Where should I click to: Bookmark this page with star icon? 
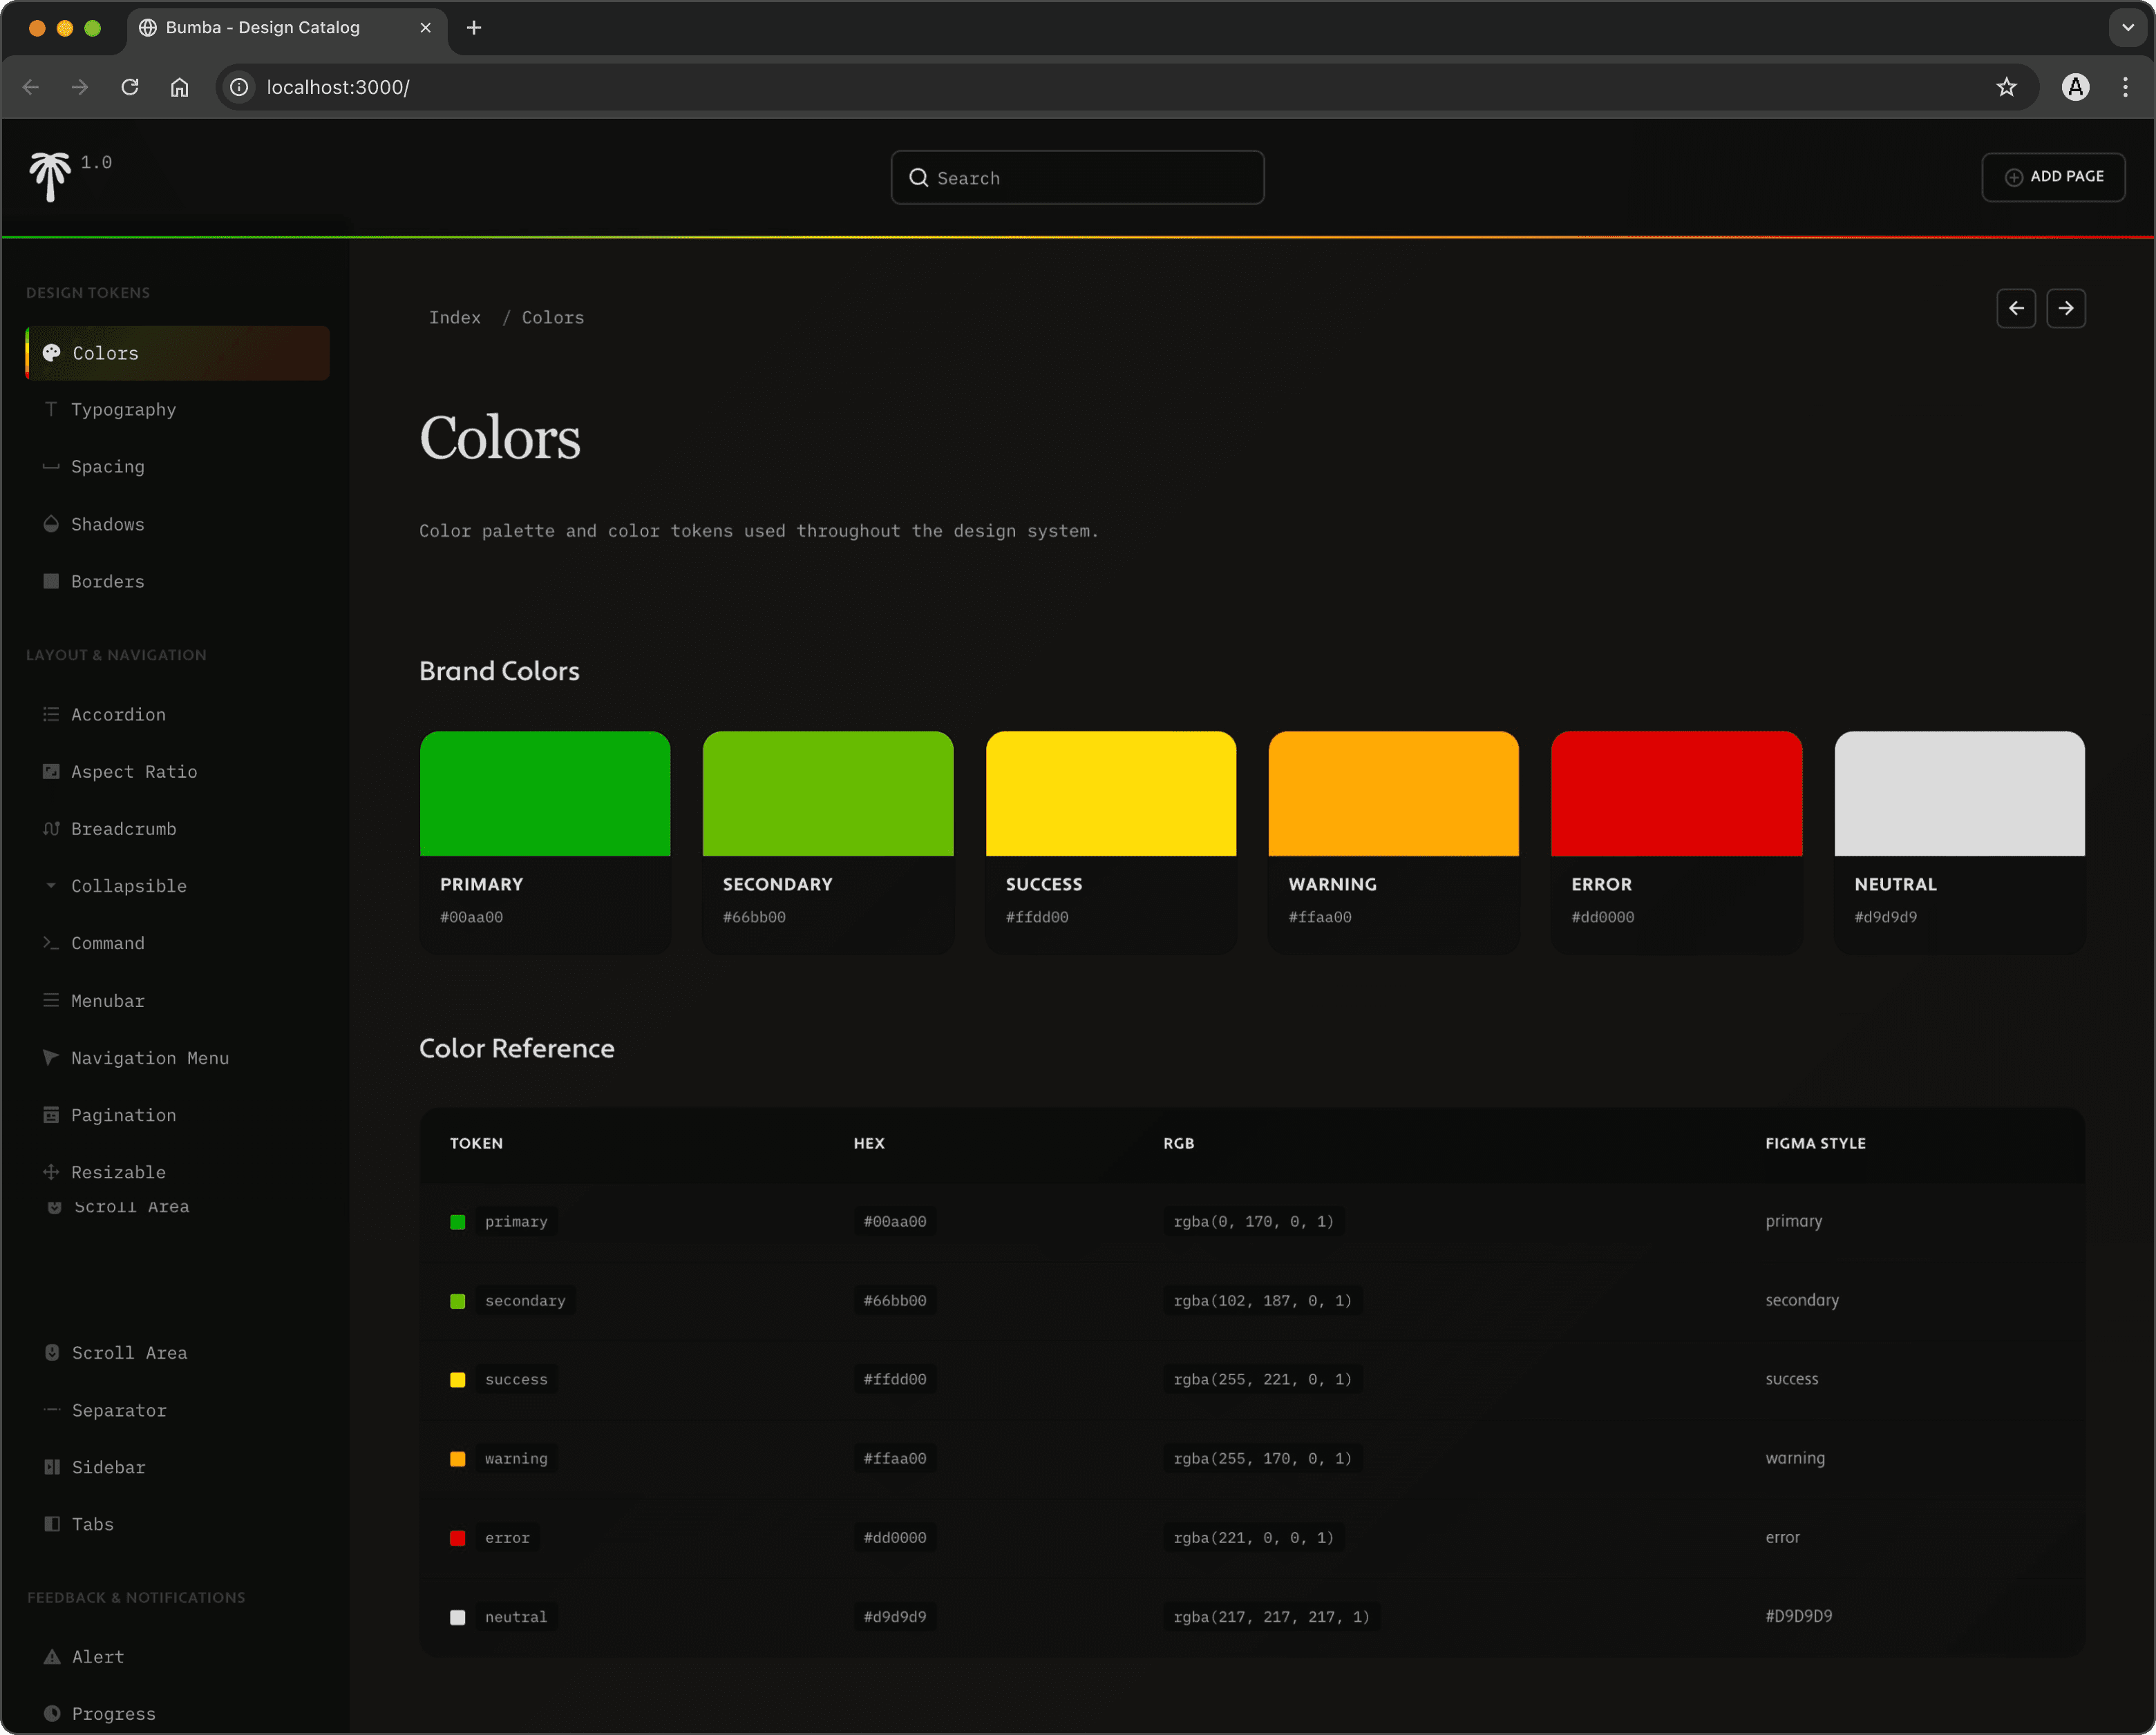pos(2006,87)
